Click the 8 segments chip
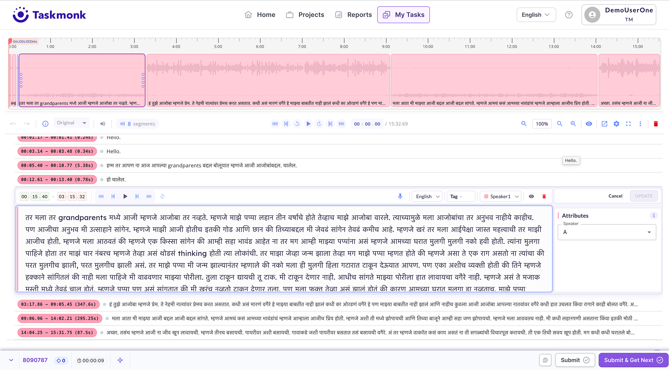The height and width of the screenshot is (370, 669). coord(137,123)
